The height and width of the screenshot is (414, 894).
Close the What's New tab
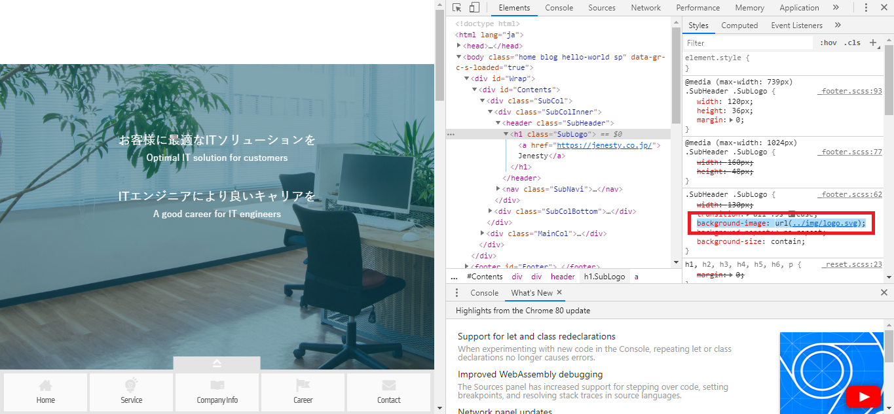(559, 292)
